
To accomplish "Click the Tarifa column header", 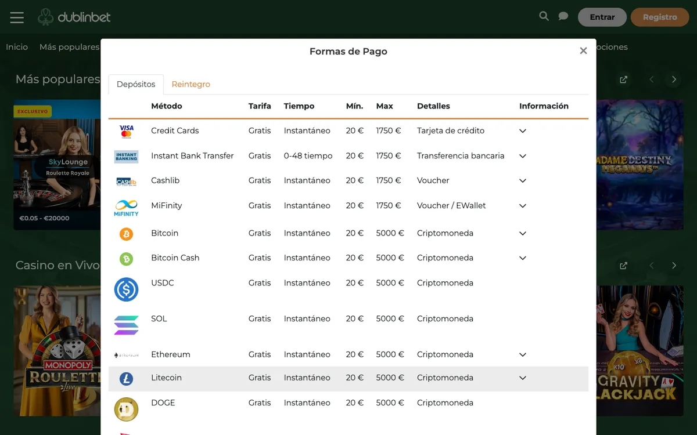I will [260, 106].
